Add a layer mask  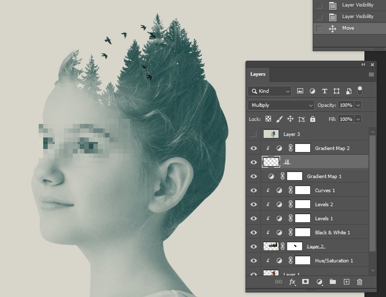point(305,281)
